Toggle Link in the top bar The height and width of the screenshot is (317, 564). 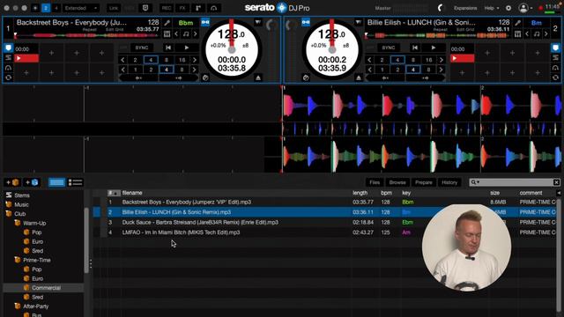(114, 8)
